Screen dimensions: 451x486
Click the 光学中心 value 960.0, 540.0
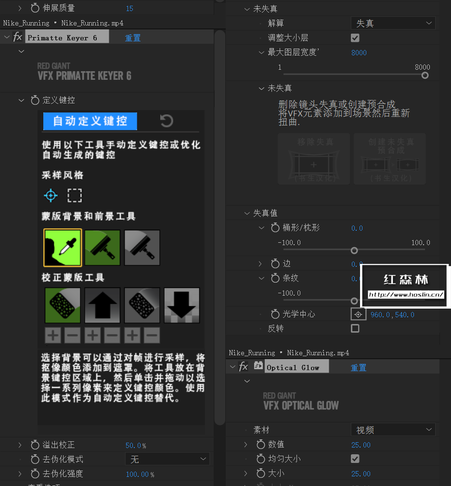click(392, 314)
